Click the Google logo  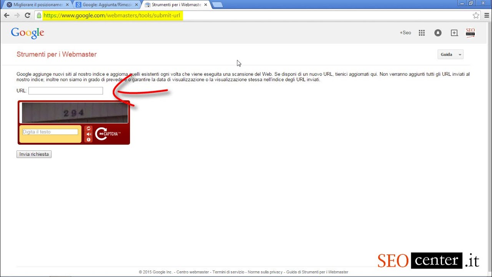click(x=28, y=33)
